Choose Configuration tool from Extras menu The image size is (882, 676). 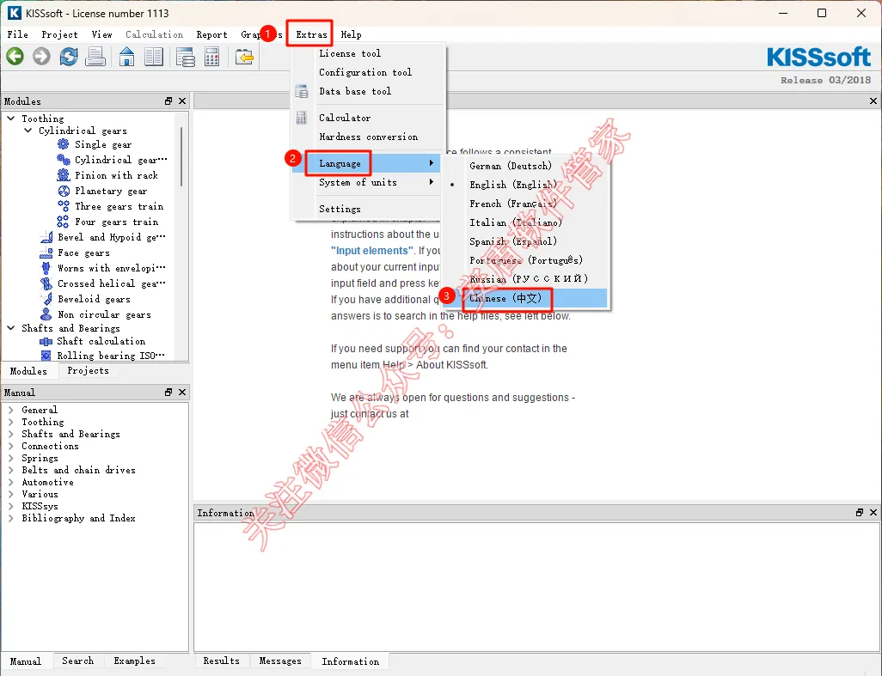(x=365, y=72)
